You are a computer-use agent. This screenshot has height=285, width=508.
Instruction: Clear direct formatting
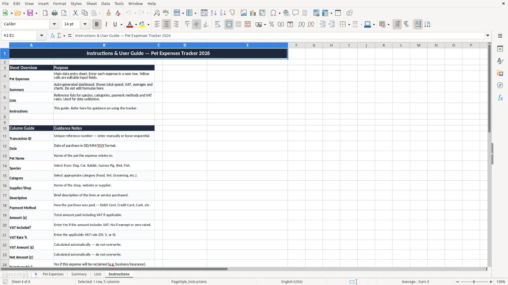click(x=118, y=13)
